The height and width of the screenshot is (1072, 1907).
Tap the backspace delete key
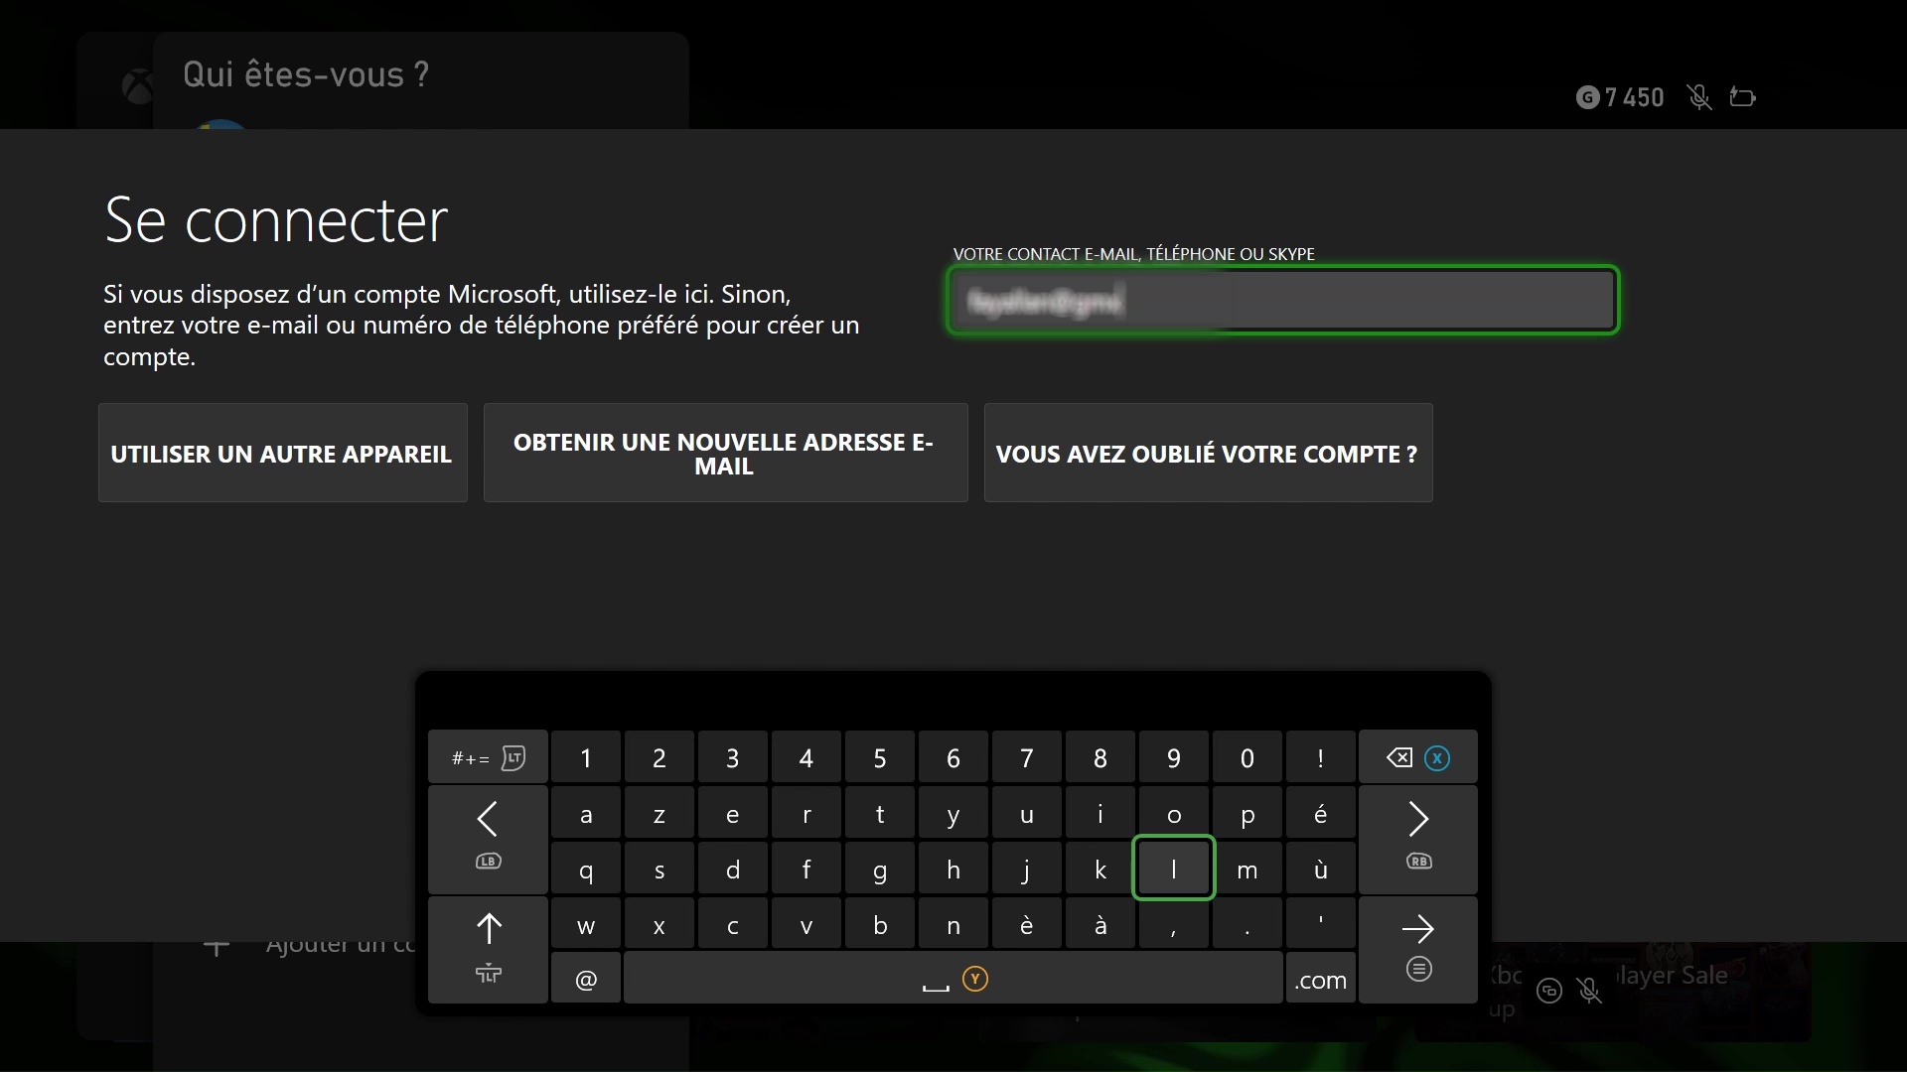coord(1417,758)
